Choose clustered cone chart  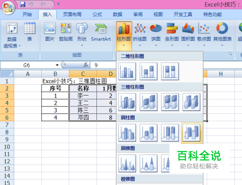tap(127, 163)
